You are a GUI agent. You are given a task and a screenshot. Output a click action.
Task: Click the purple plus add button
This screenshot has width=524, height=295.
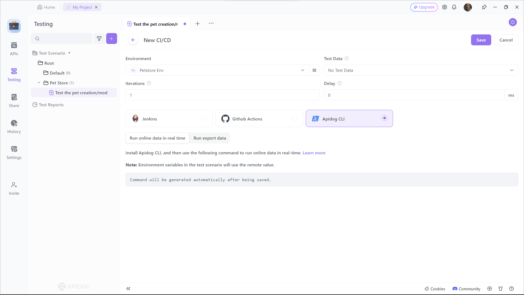[x=111, y=39]
